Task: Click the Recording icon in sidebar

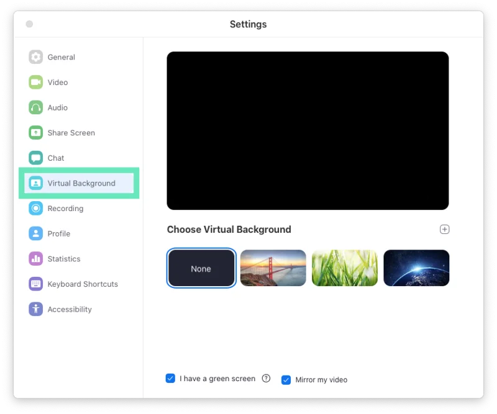Action: point(36,209)
